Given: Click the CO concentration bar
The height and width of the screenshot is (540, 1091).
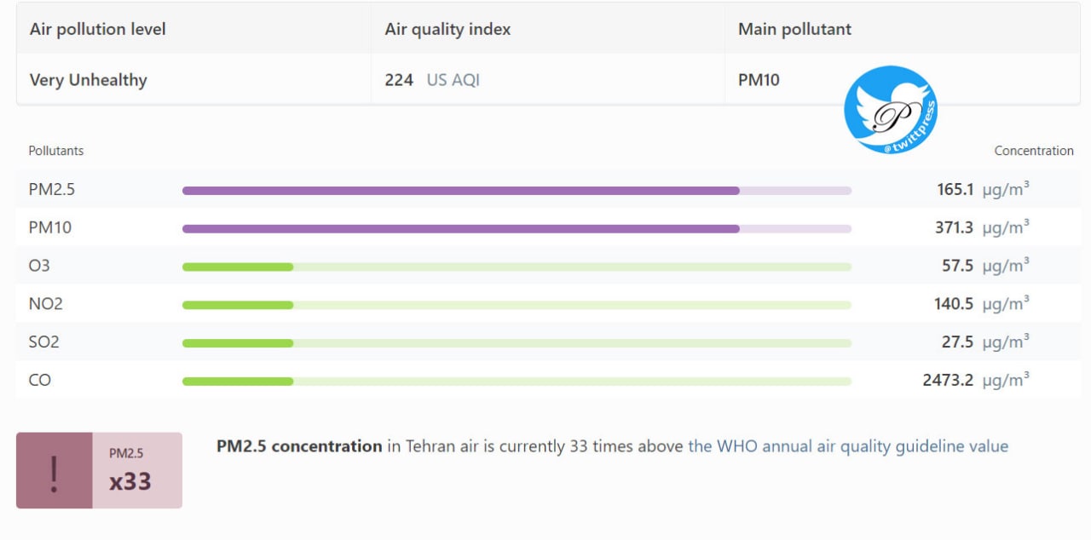Looking at the screenshot, I should [517, 382].
